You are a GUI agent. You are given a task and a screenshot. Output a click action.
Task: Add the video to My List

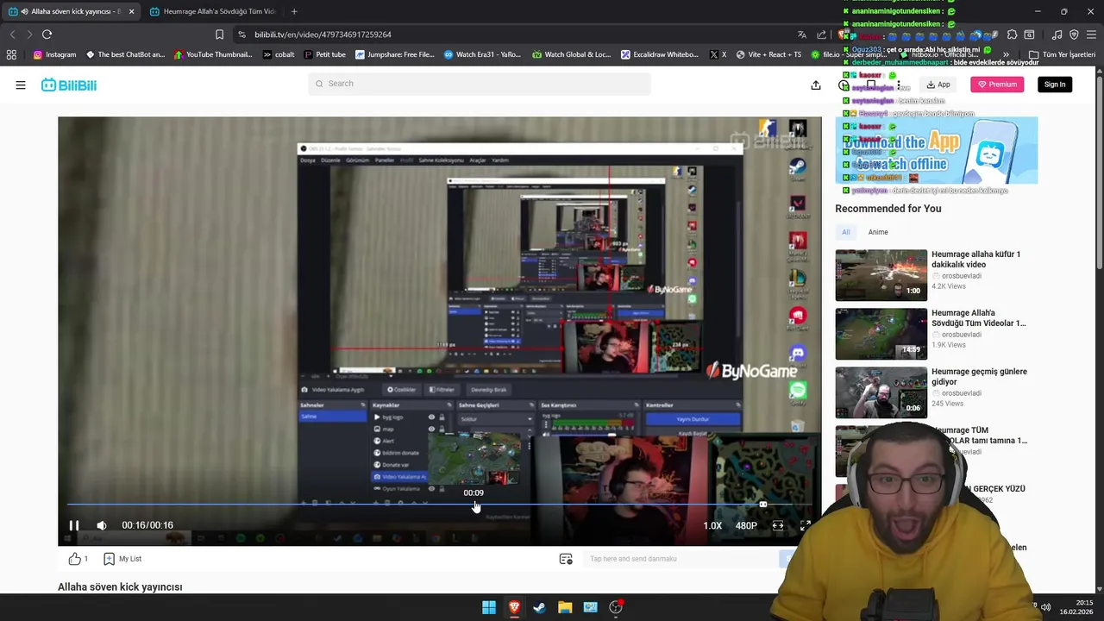tap(122, 559)
